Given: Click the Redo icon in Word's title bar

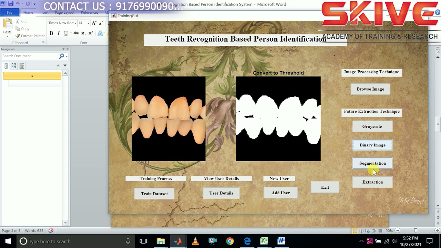Looking at the screenshot, I should pos(28,3).
